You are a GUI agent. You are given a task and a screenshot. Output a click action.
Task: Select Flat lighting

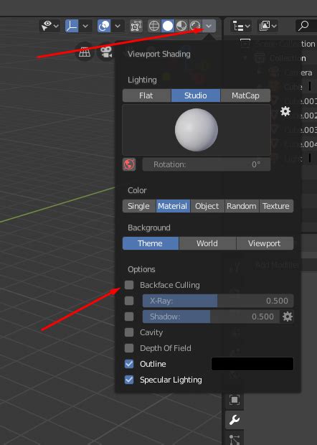click(146, 95)
